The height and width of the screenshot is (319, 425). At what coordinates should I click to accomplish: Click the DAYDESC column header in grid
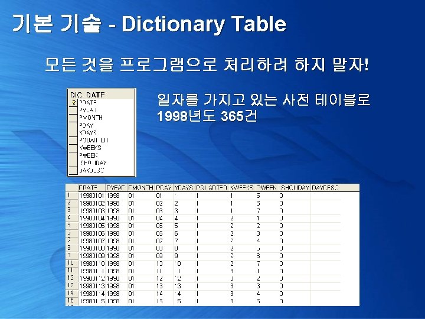tap(325, 188)
